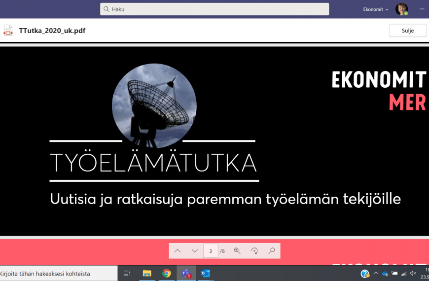This screenshot has height=281, width=429.
Task: Open the Ekonomit organization dropdown
Action: click(x=375, y=9)
